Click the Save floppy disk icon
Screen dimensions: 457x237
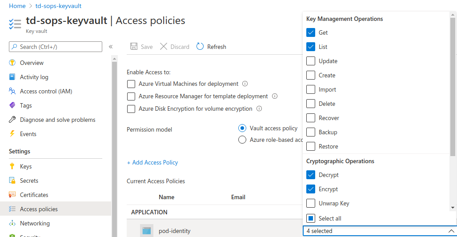click(x=134, y=47)
